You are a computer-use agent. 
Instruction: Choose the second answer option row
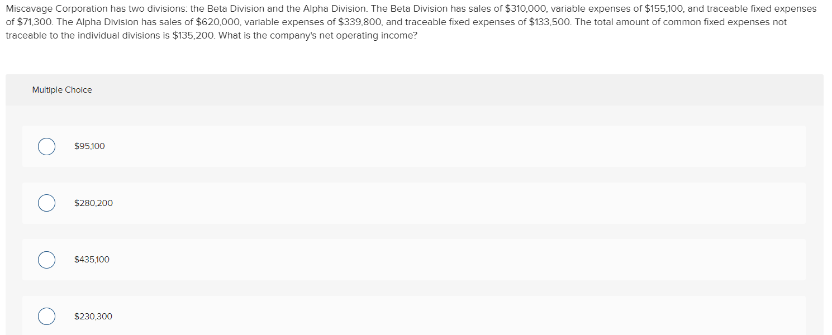[x=416, y=203]
